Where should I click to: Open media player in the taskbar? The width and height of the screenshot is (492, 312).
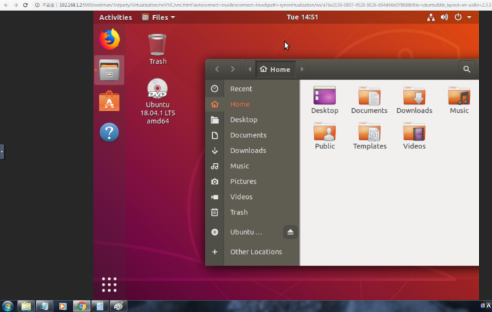coord(63,306)
